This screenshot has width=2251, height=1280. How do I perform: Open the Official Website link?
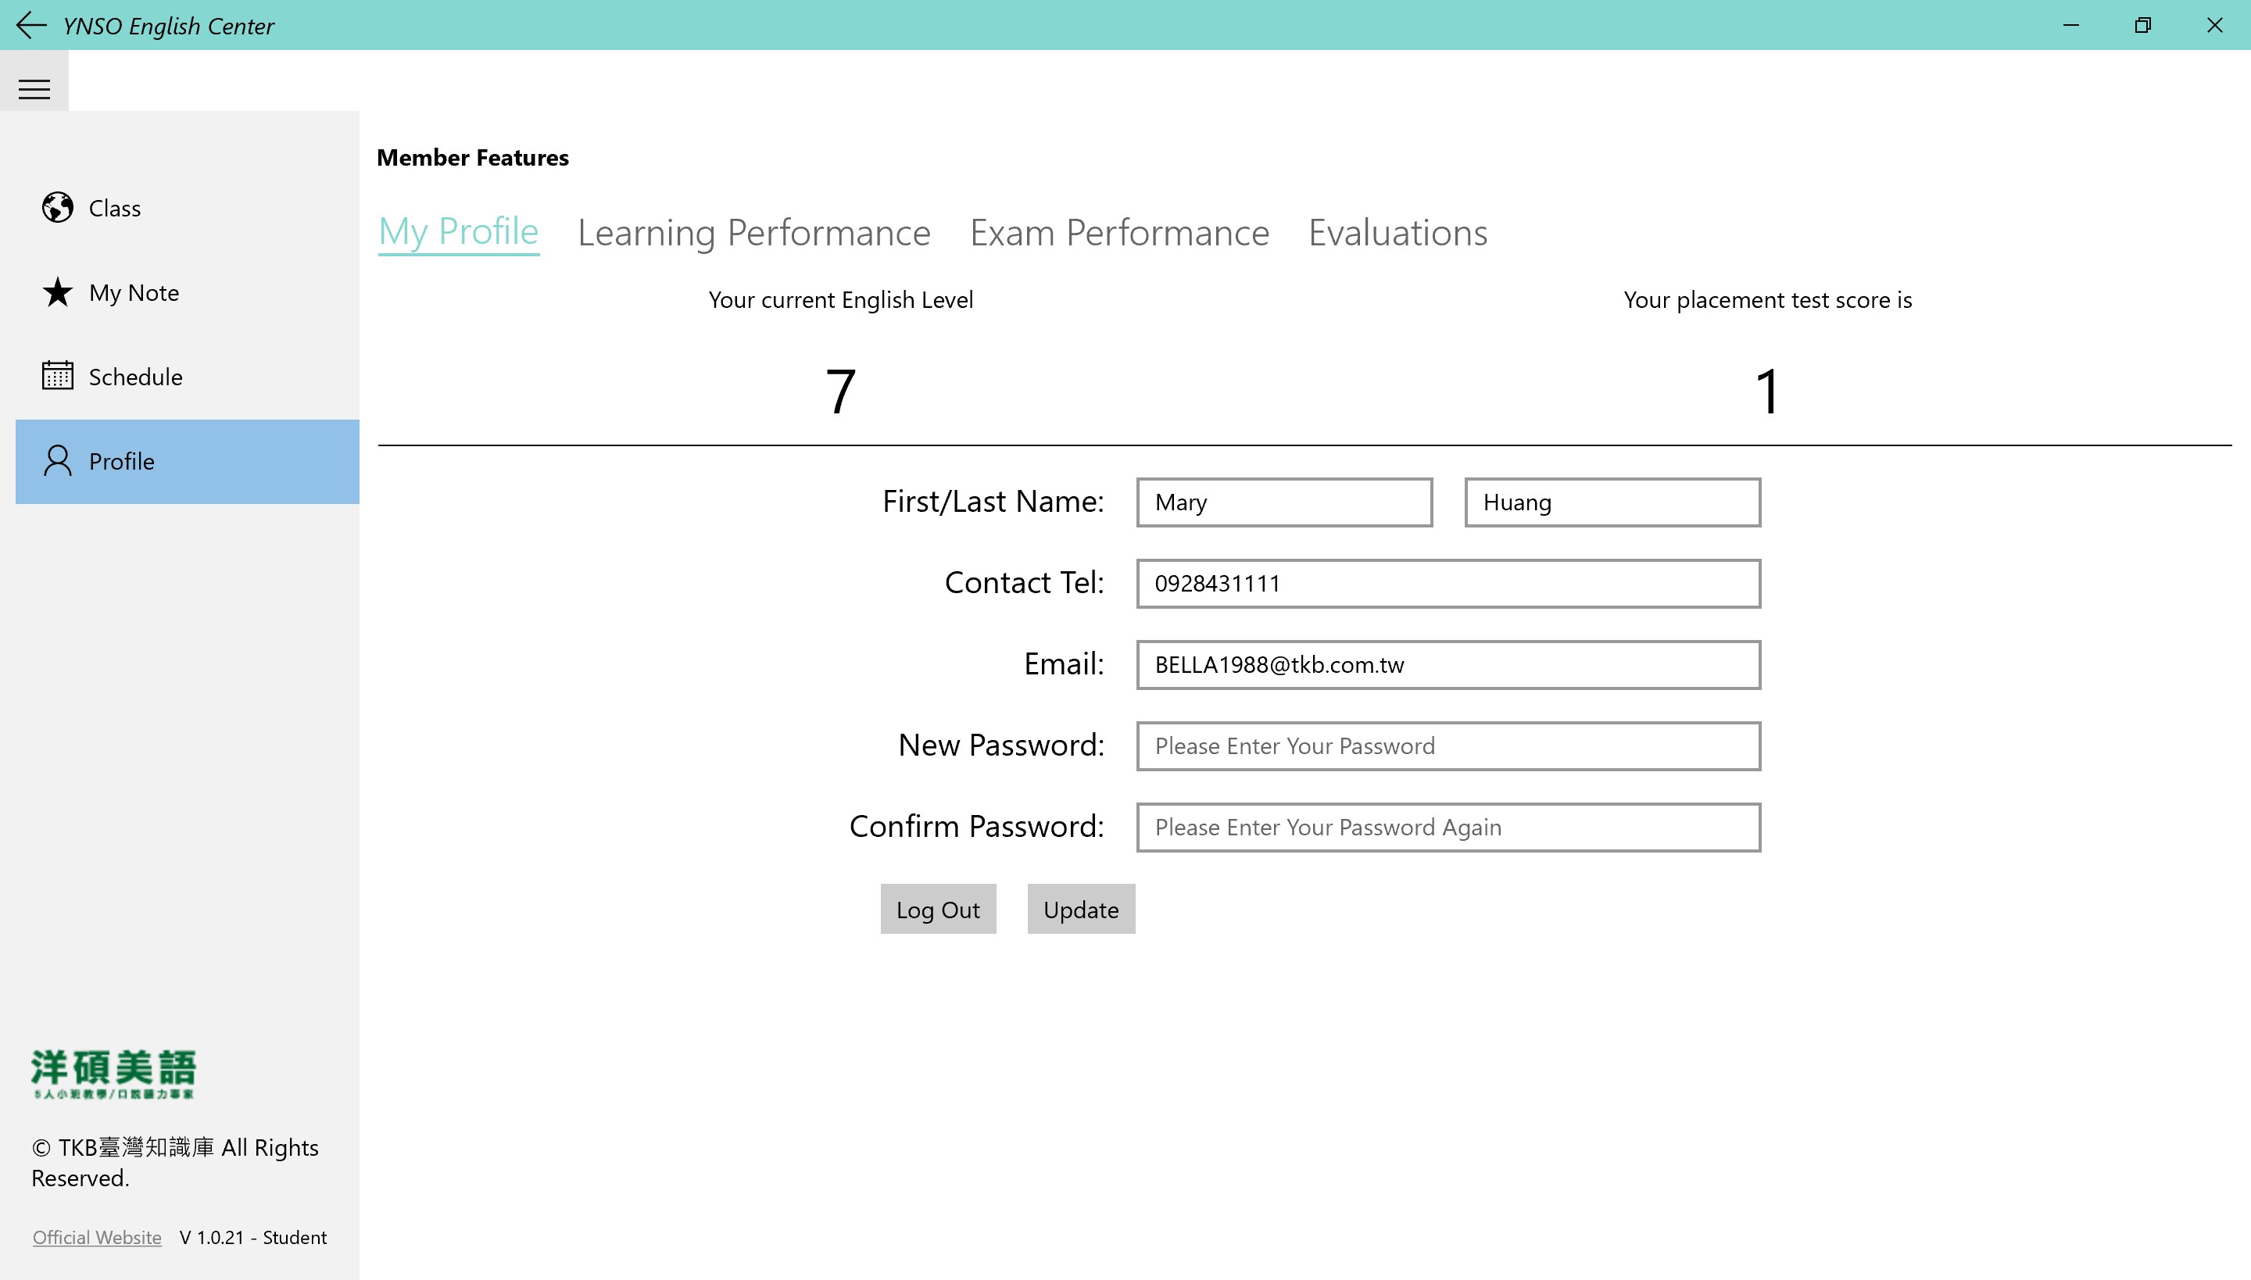point(97,1237)
